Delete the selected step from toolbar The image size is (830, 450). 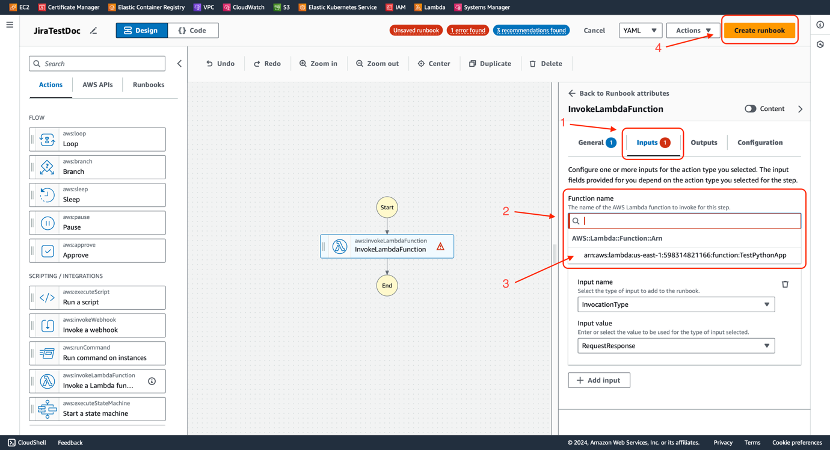(x=546, y=64)
